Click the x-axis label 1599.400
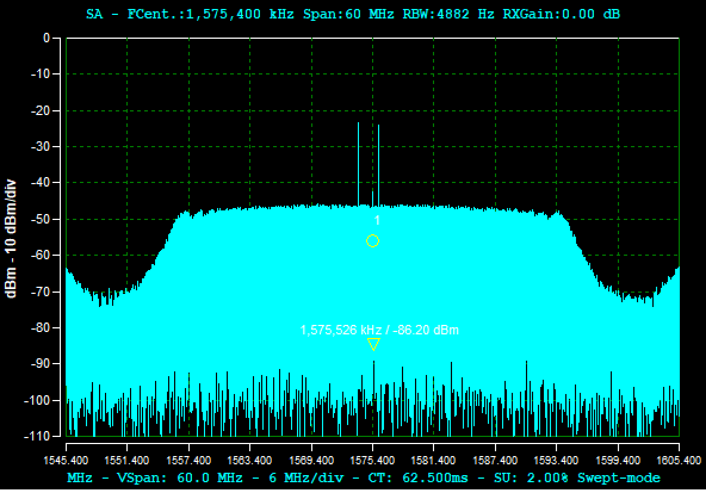706x490 pixels. pyautogui.click(x=618, y=460)
